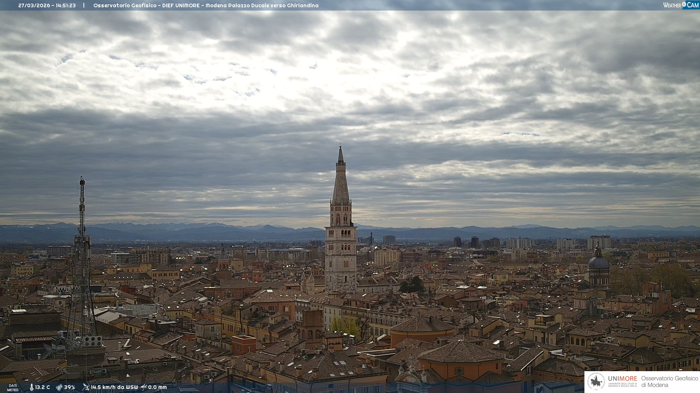Click the 14.5 km/h da WSW wind reading
Screen dimensions: 700x393
coord(114,388)
